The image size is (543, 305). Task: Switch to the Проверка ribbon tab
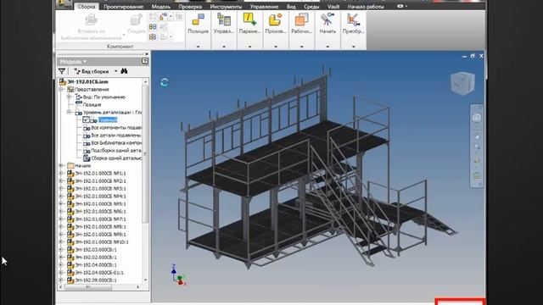(x=190, y=7)
